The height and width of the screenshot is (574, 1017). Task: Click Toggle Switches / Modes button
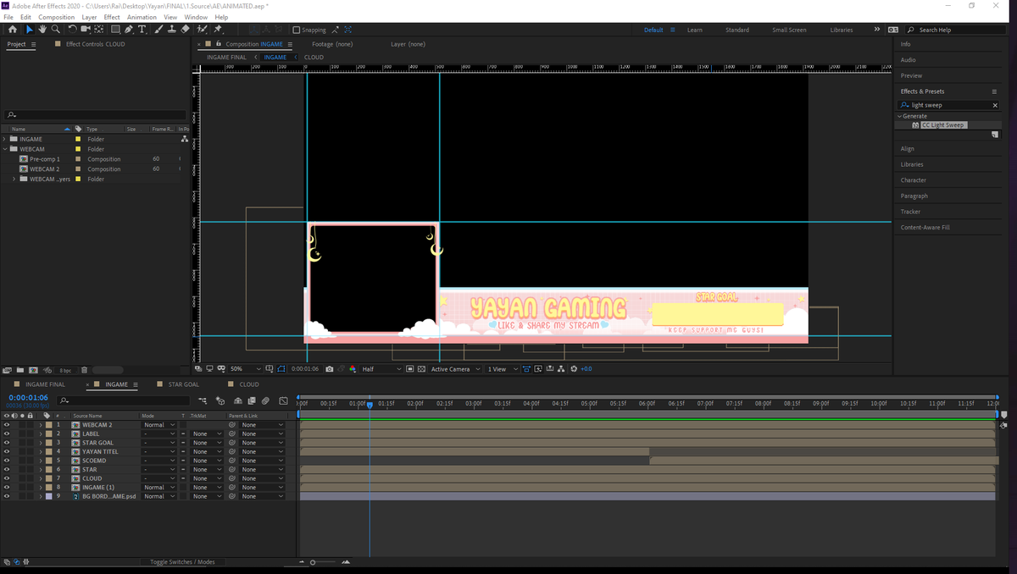pyautogui.click(x=182, y=562)
